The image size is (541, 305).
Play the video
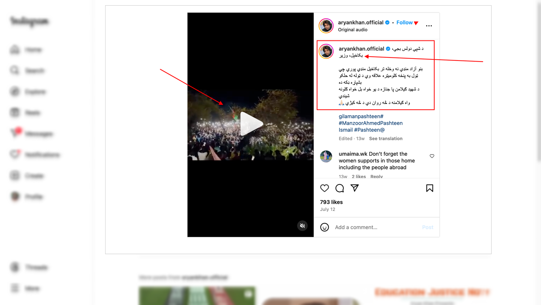[251, 124]
